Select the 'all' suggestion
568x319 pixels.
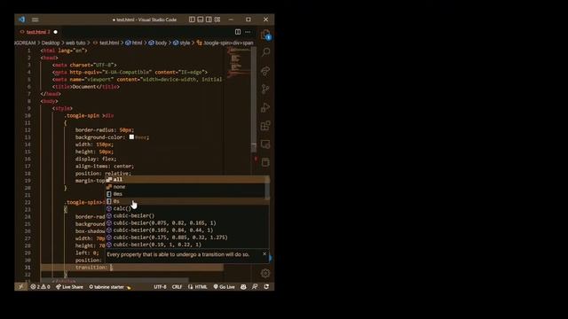click(x=185, y=179)
